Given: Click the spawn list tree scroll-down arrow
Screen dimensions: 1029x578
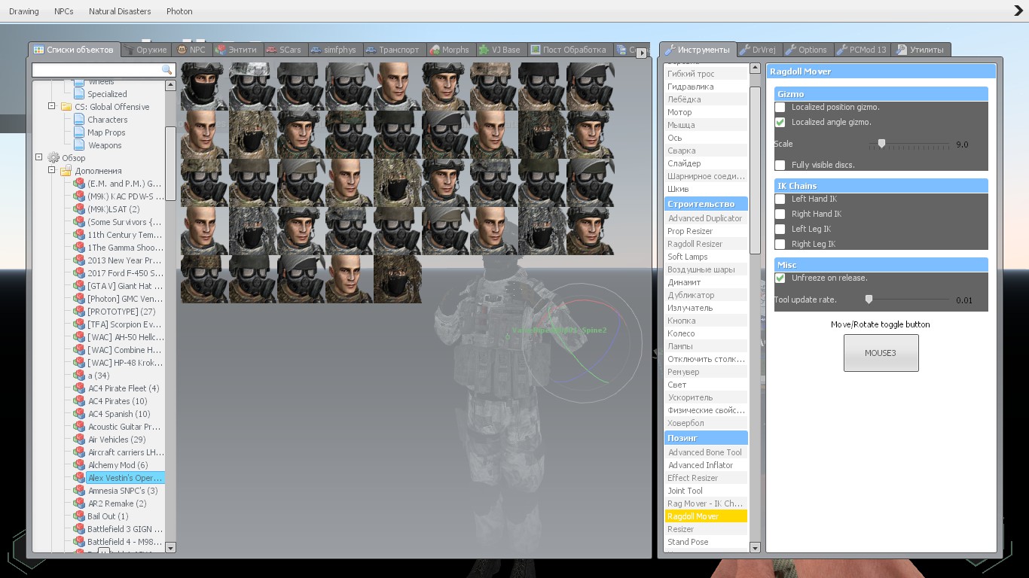Looking at the screenshot, I should [x=170, y=548].
